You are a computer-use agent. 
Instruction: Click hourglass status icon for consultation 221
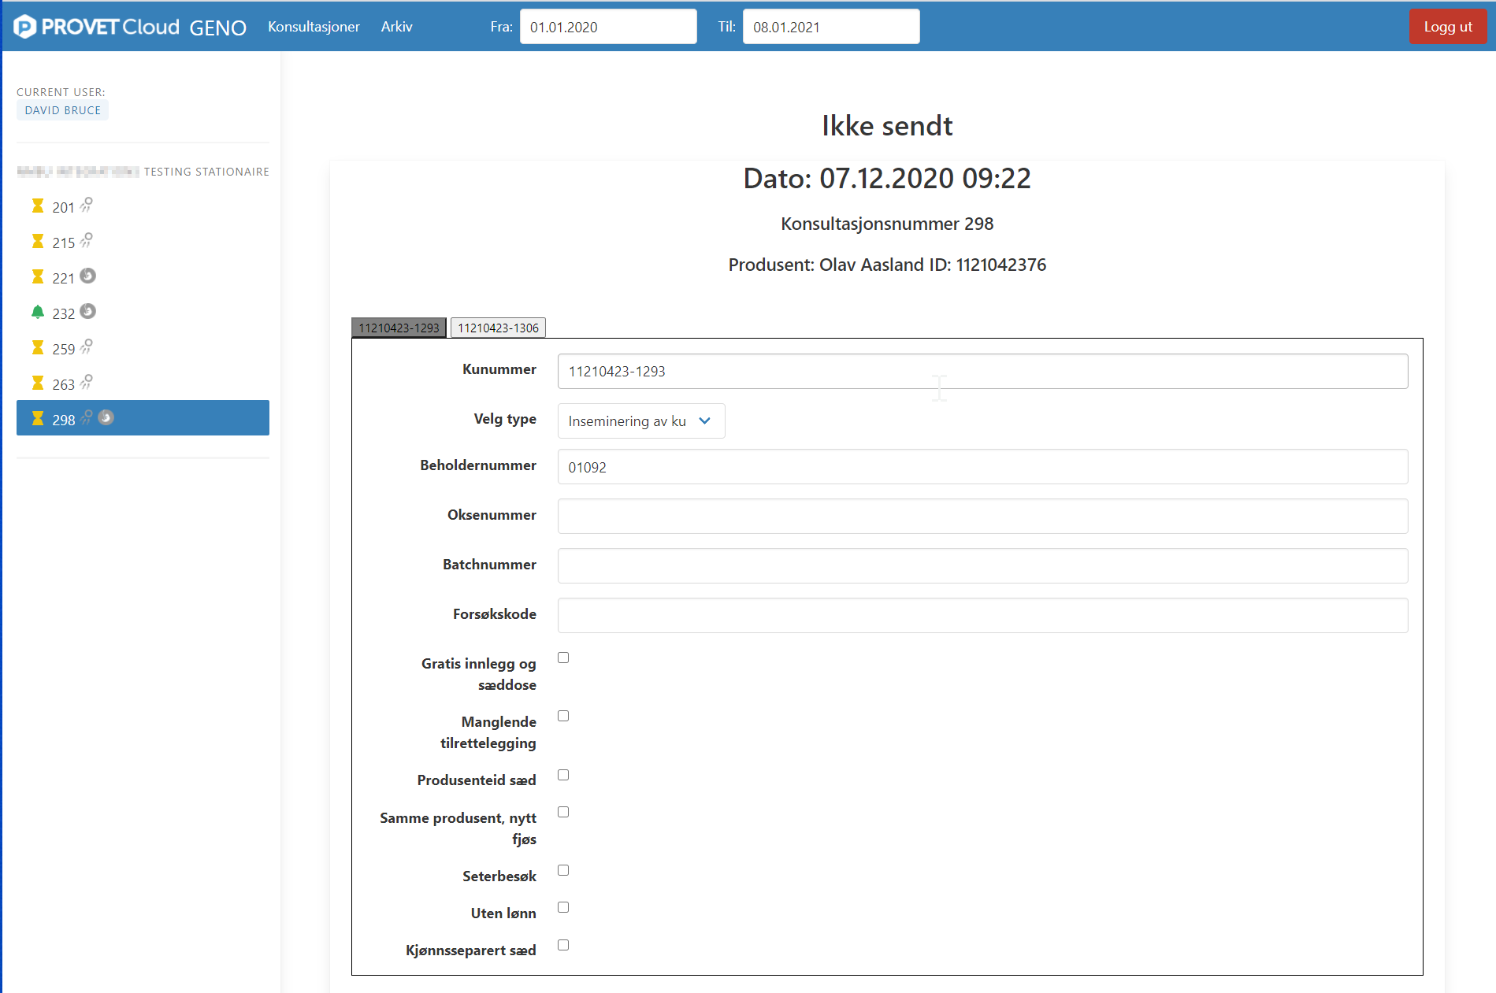[37, 277]
